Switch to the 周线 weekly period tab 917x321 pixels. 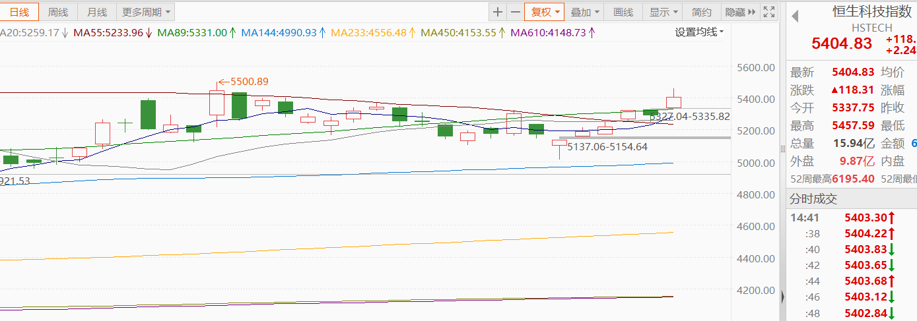tap(58, 12)
